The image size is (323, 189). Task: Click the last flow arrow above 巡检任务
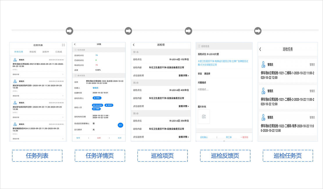tap(258, 31)
